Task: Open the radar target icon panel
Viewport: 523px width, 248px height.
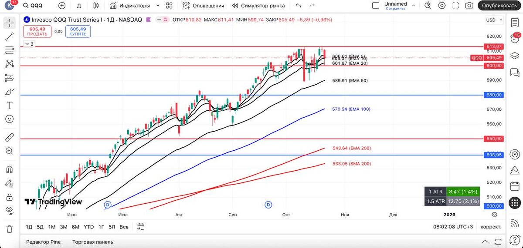Action: coord(515,154)
